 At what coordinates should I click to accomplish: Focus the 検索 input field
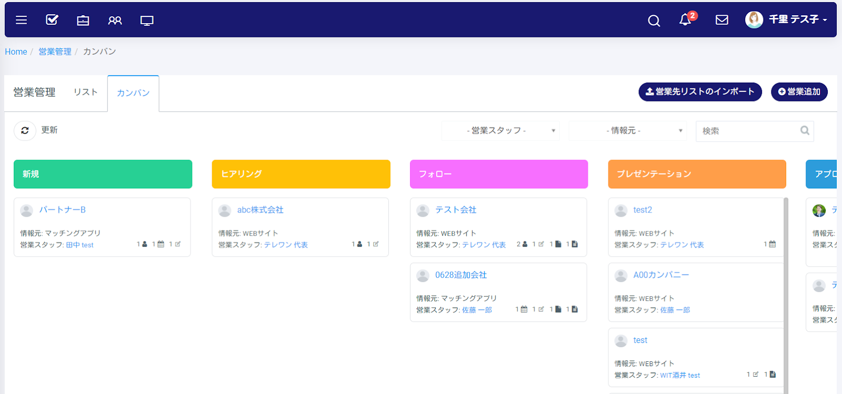pos(755,131)
